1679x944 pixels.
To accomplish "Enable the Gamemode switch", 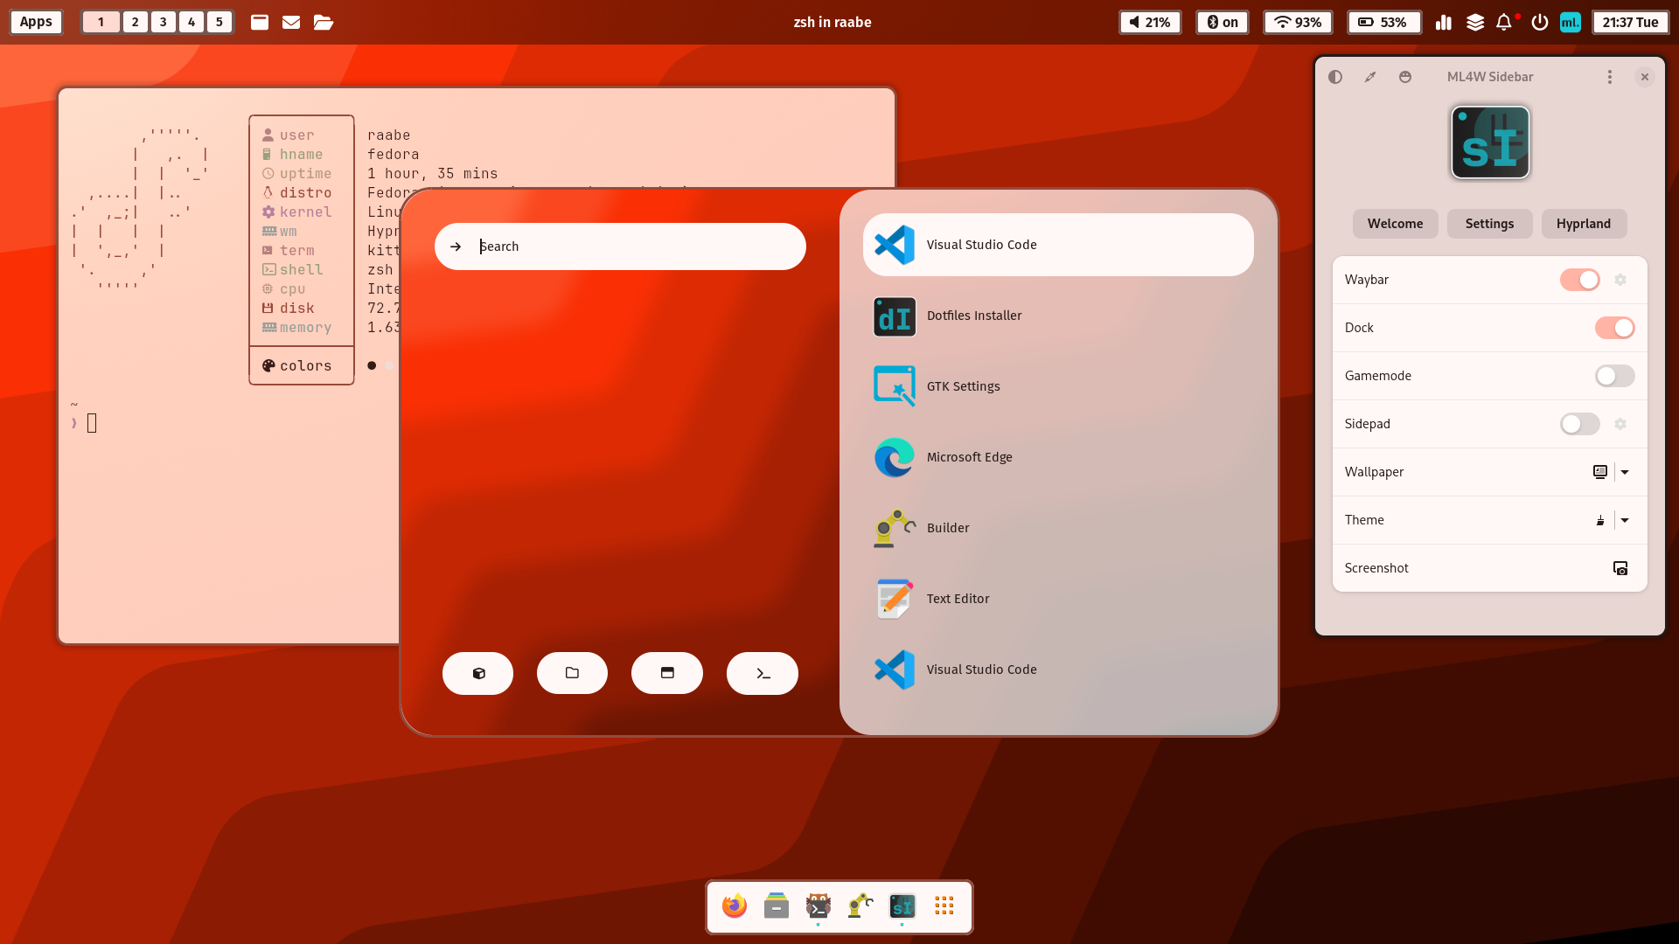I will tap(1614, 376).
